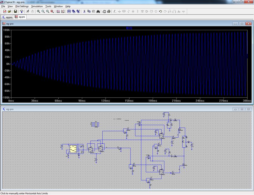Open the Help menu
The image size is (254, 195).
pyautogui.click(x=68, y=6)
